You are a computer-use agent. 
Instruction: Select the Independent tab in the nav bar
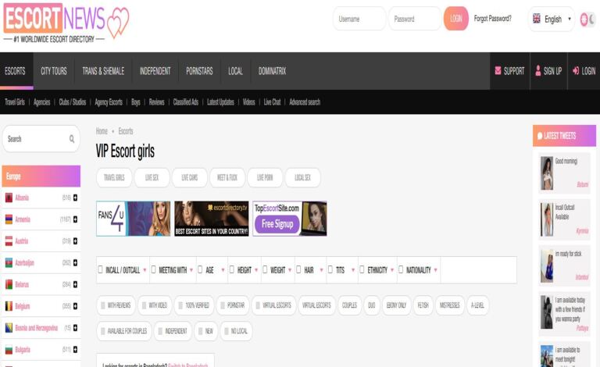click(155, 71)
